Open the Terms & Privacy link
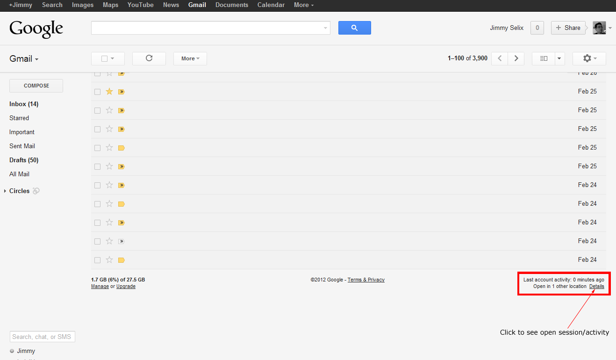The image size is (616, 360). pos(366,280)
